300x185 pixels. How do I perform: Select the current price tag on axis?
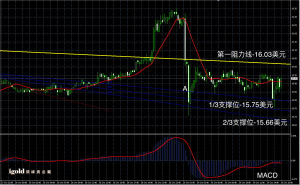tap(294, 78)
